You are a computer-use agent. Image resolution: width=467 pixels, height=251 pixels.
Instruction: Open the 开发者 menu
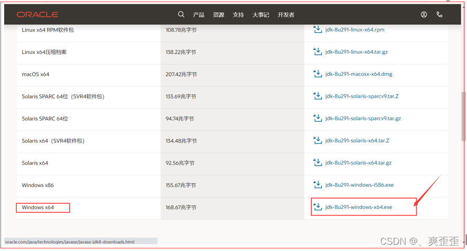pyautogui.click(x=286, y=15)
